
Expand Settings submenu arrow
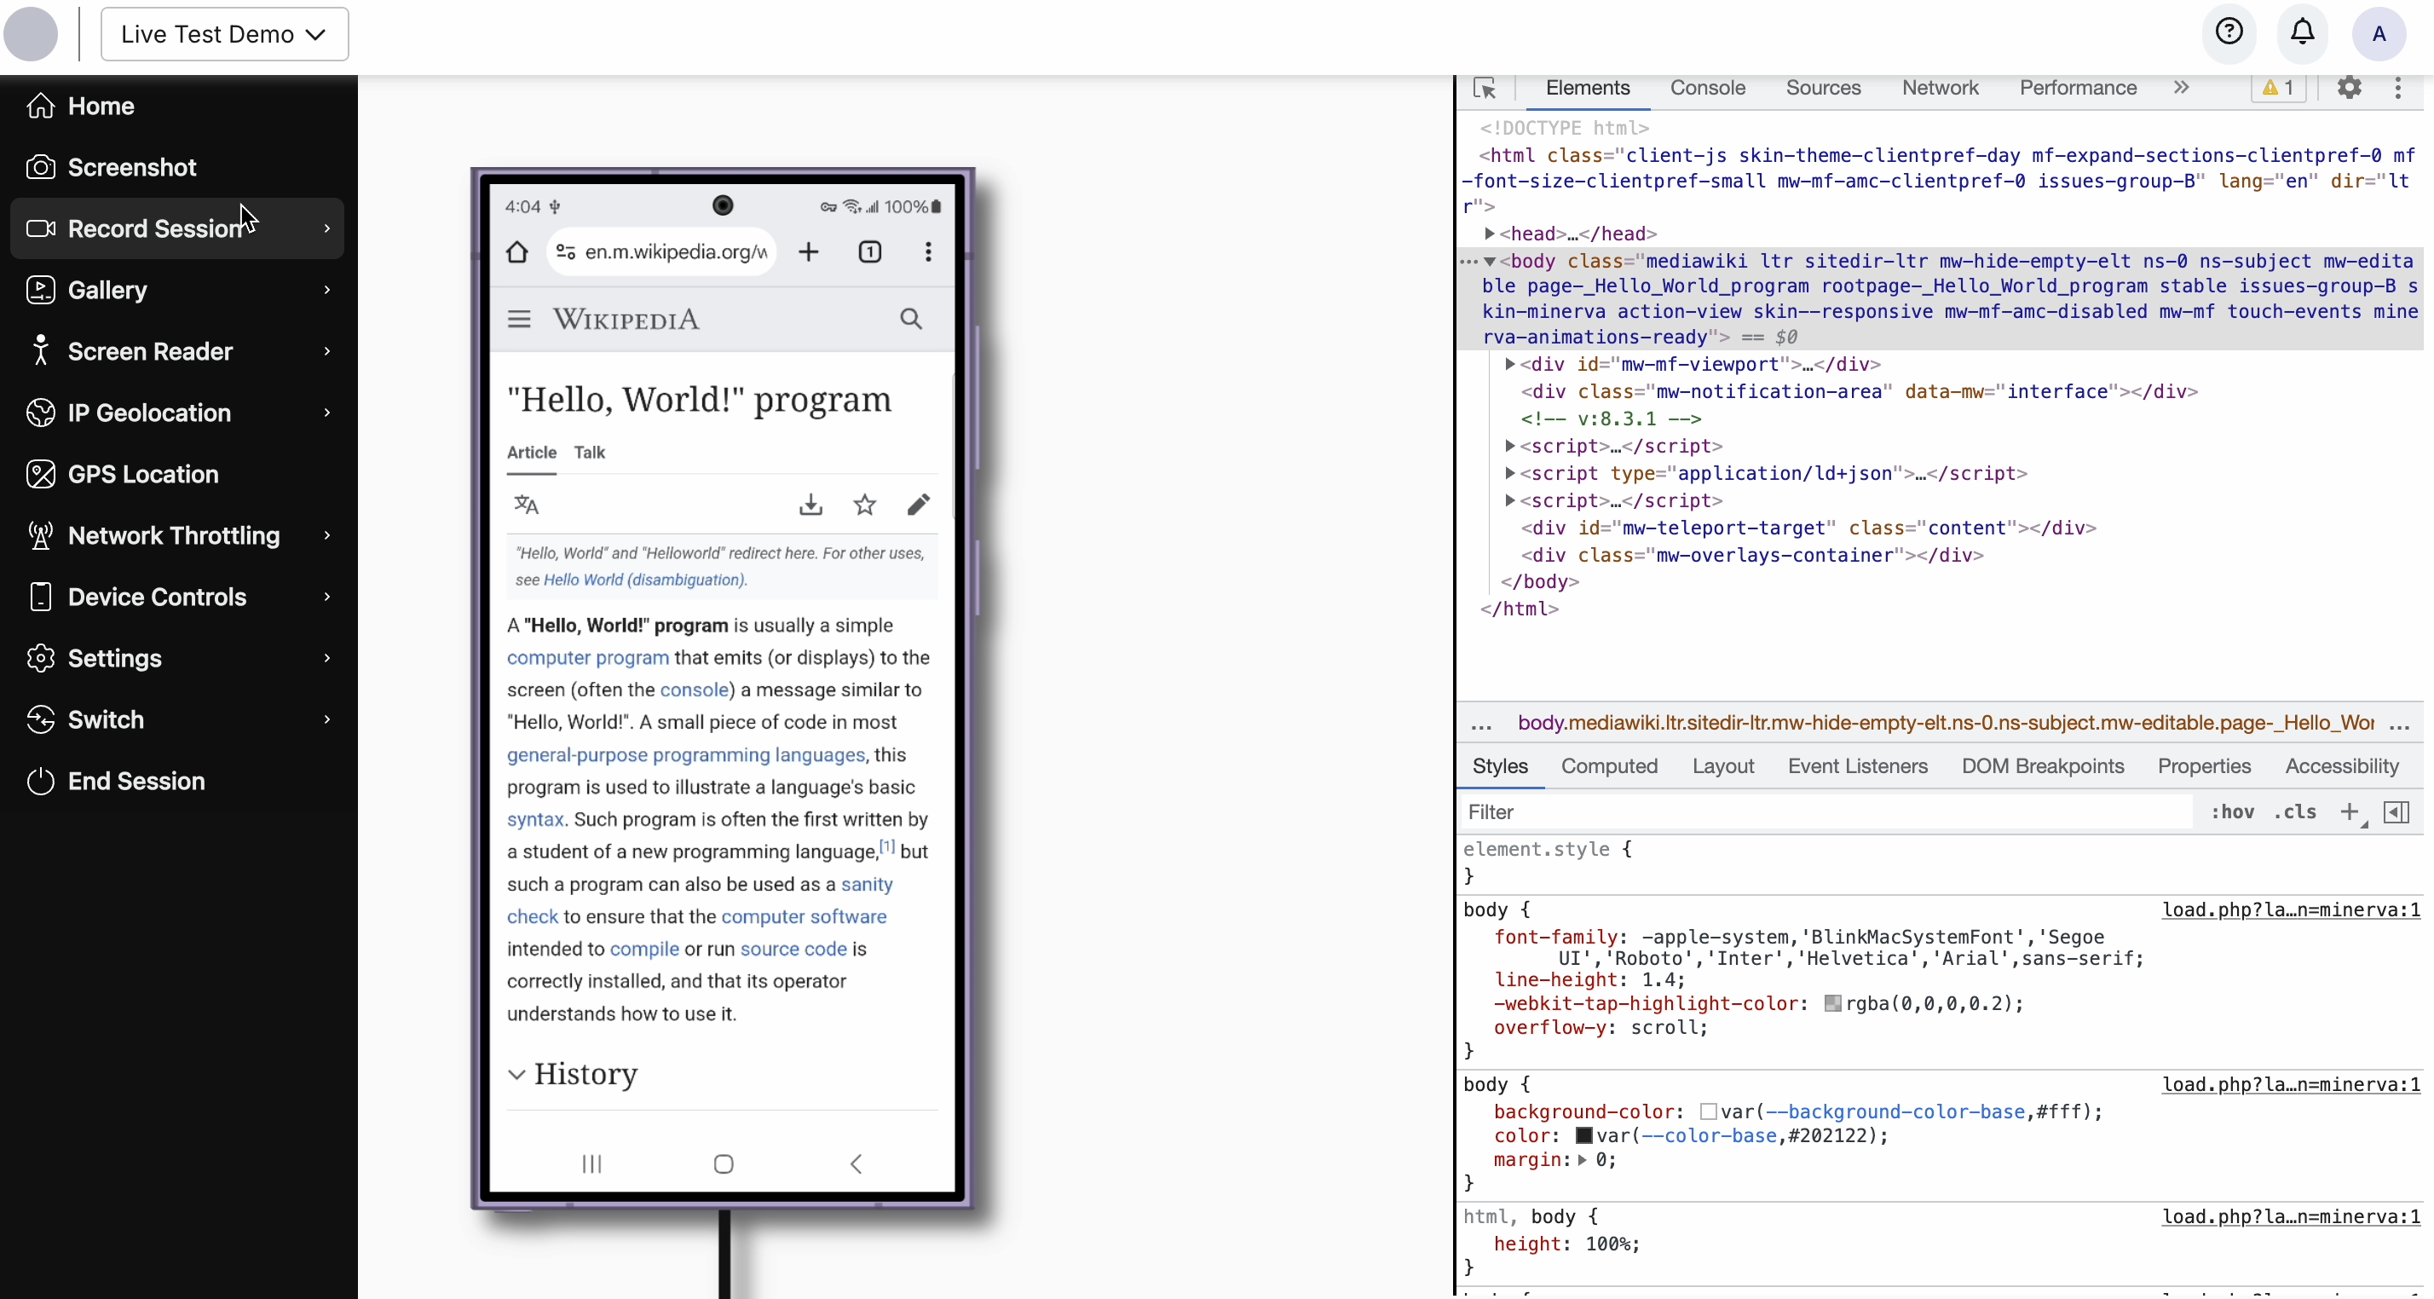point(328,656)
